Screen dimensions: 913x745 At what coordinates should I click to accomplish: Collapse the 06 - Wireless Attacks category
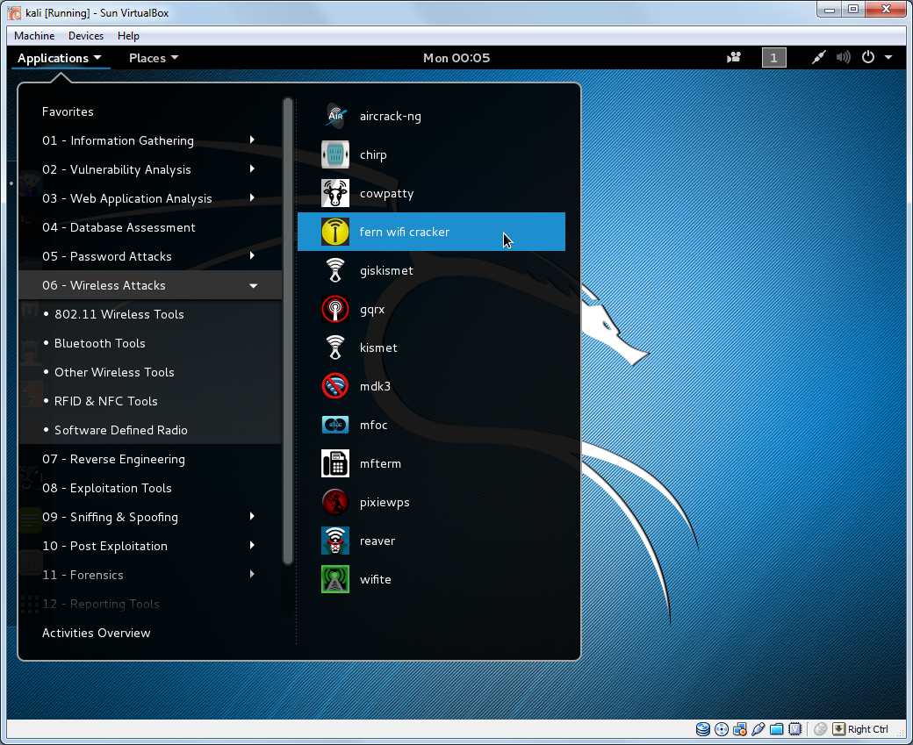pyautogui.click(x=150, y=285)
